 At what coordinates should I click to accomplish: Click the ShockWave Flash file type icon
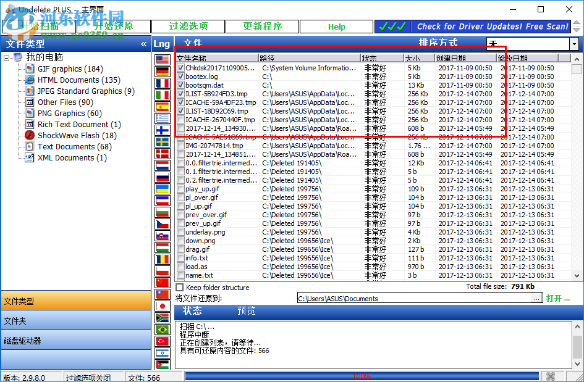point(28,135)
